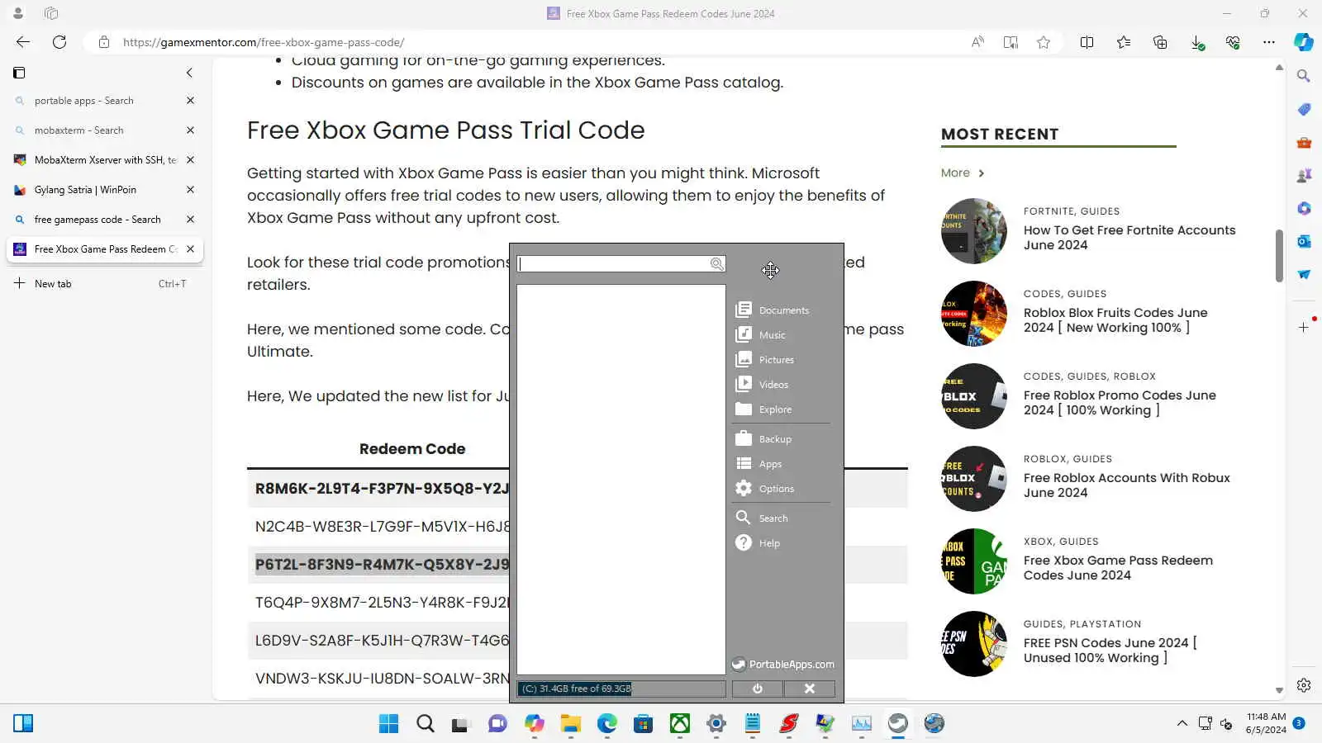Open the Downloads panel in Edge
This screenshot has height=743, width=1322.
click(1196, 42)
